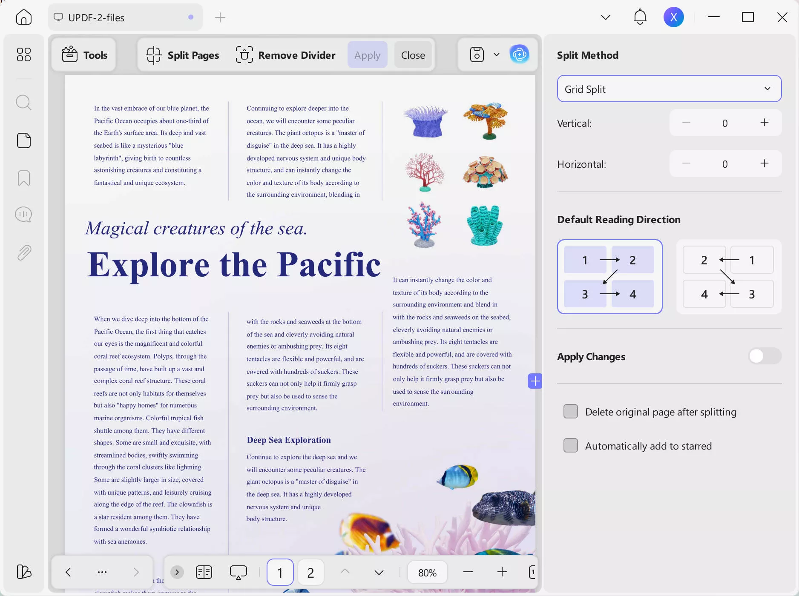Toggle the Apply Changes switch

coord(765,356)
